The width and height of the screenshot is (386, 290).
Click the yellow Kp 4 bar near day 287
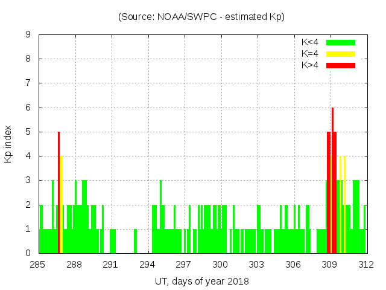click(62, 205)
